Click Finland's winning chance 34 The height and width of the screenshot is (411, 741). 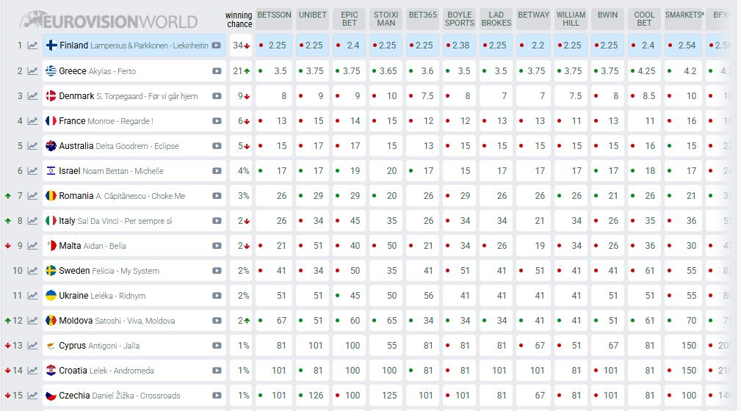pos(241,46)
